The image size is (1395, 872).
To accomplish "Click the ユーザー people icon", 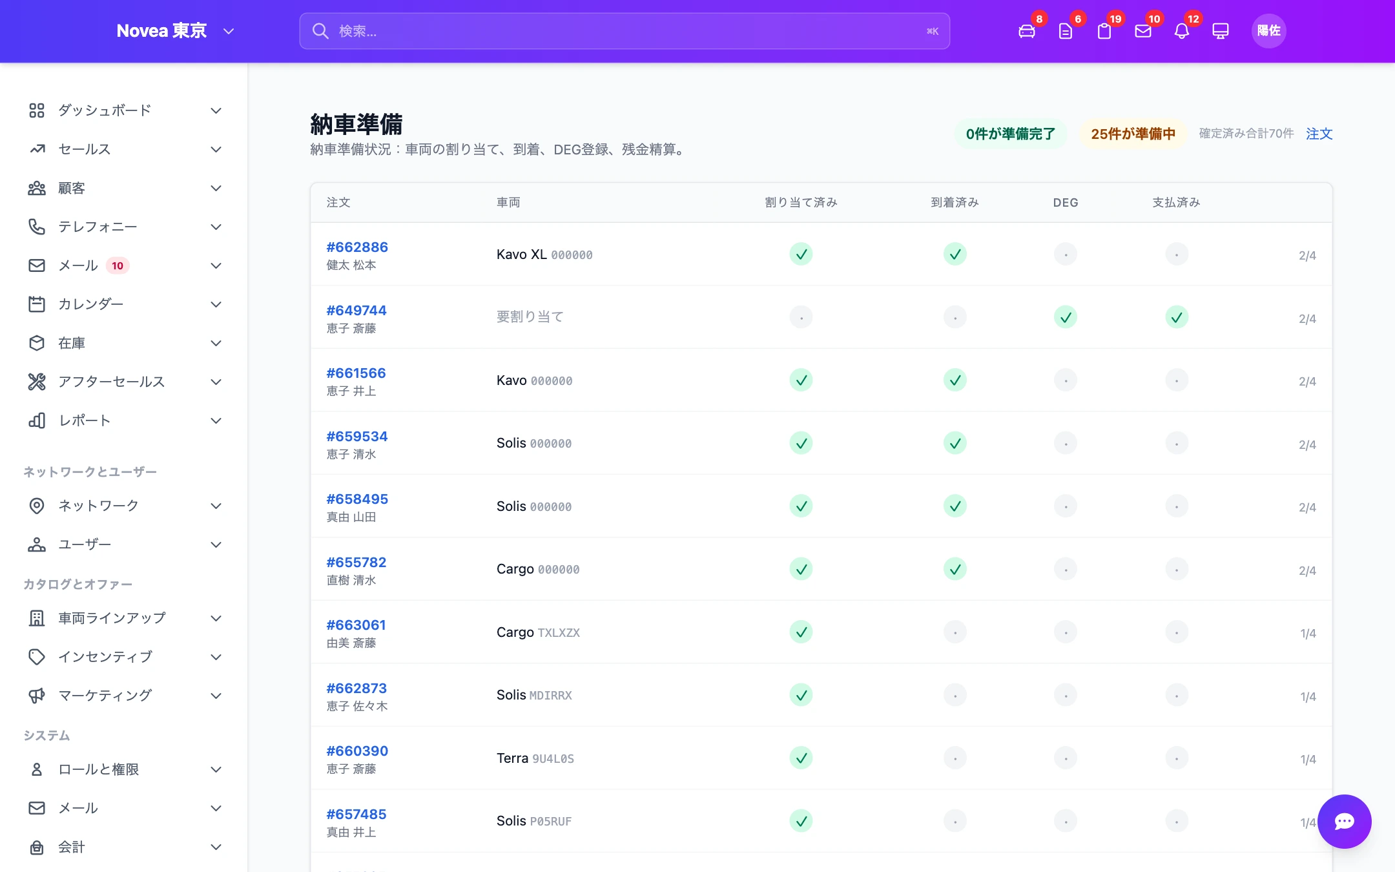I will [37, 545].
